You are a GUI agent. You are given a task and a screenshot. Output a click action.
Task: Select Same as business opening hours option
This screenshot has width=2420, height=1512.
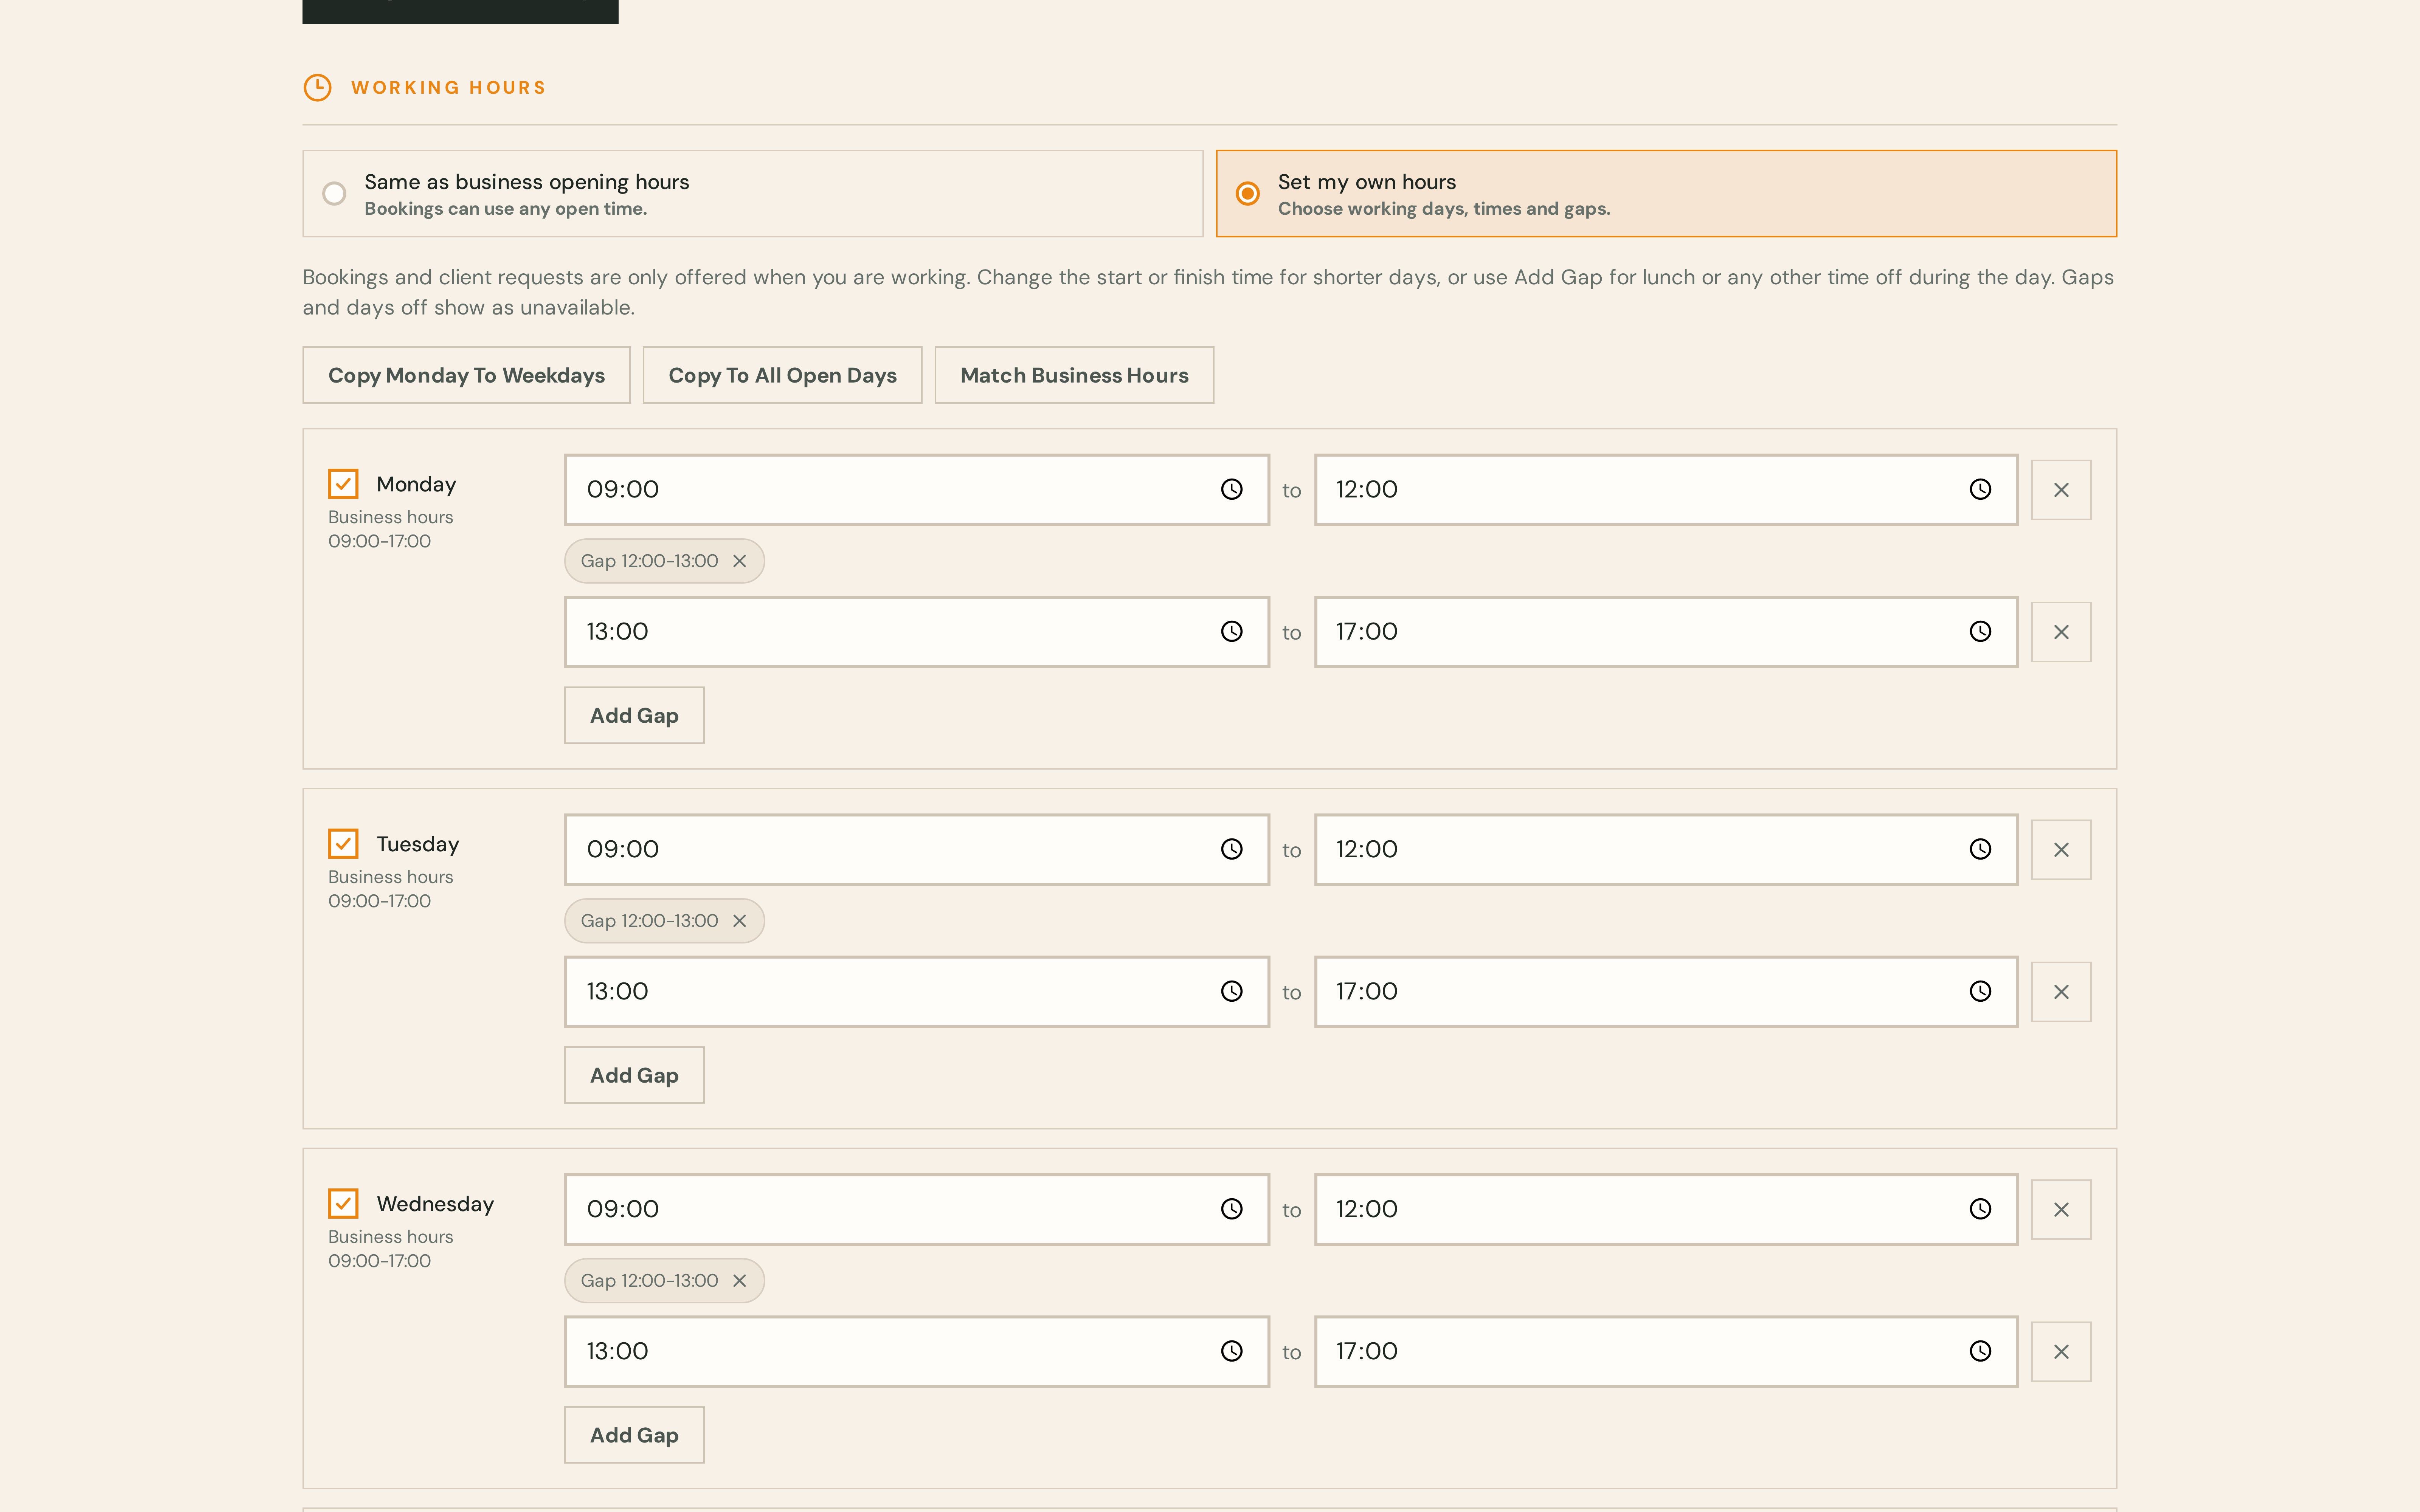pos(753,194)
